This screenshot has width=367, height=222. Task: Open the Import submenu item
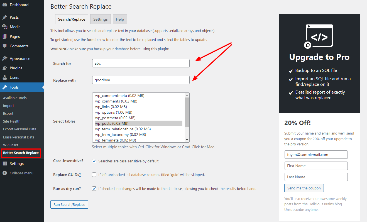(x=8, y=106)
